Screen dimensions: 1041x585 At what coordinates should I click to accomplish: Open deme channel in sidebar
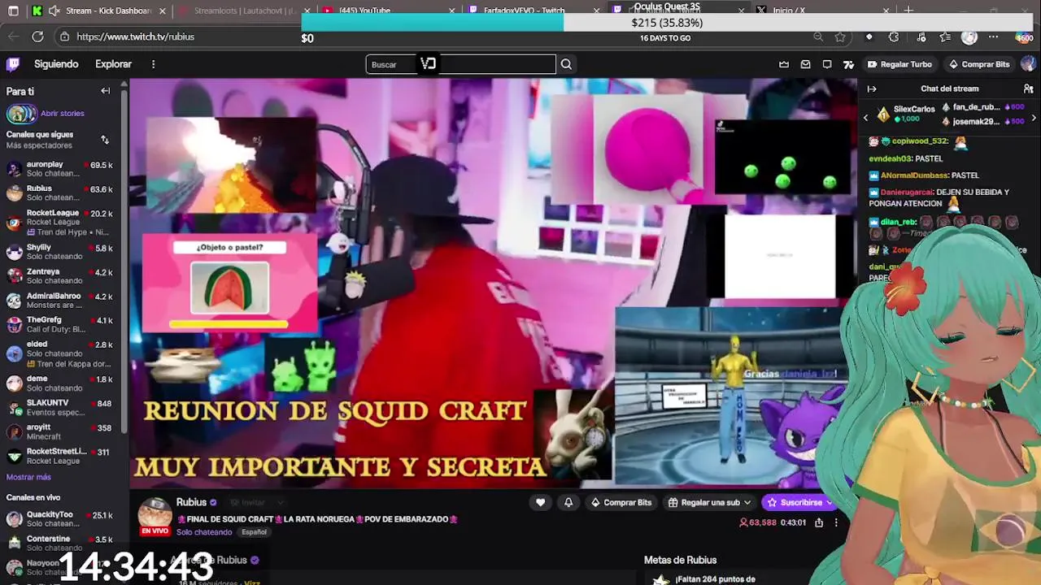click(x=59, y=383)
